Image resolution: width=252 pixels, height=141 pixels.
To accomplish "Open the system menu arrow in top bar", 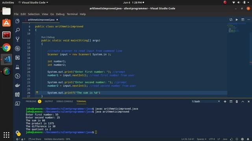I will click(x=248, y=2).
